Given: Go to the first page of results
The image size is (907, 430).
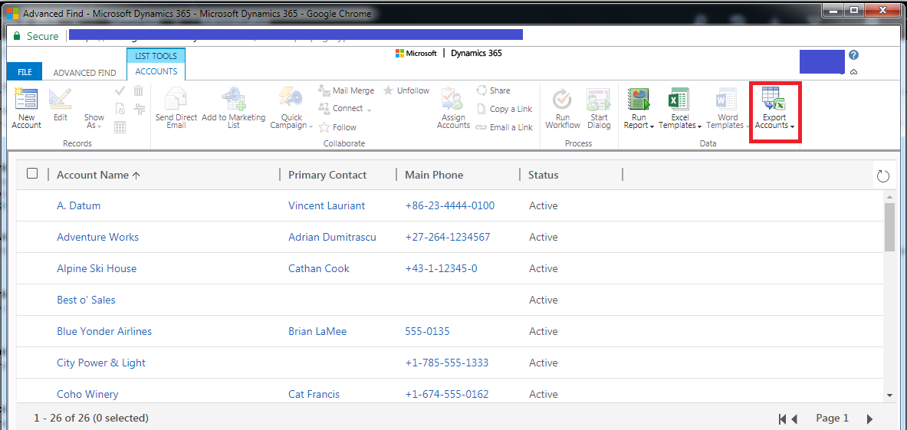Looking at the screenshot, I should point(783,419).
